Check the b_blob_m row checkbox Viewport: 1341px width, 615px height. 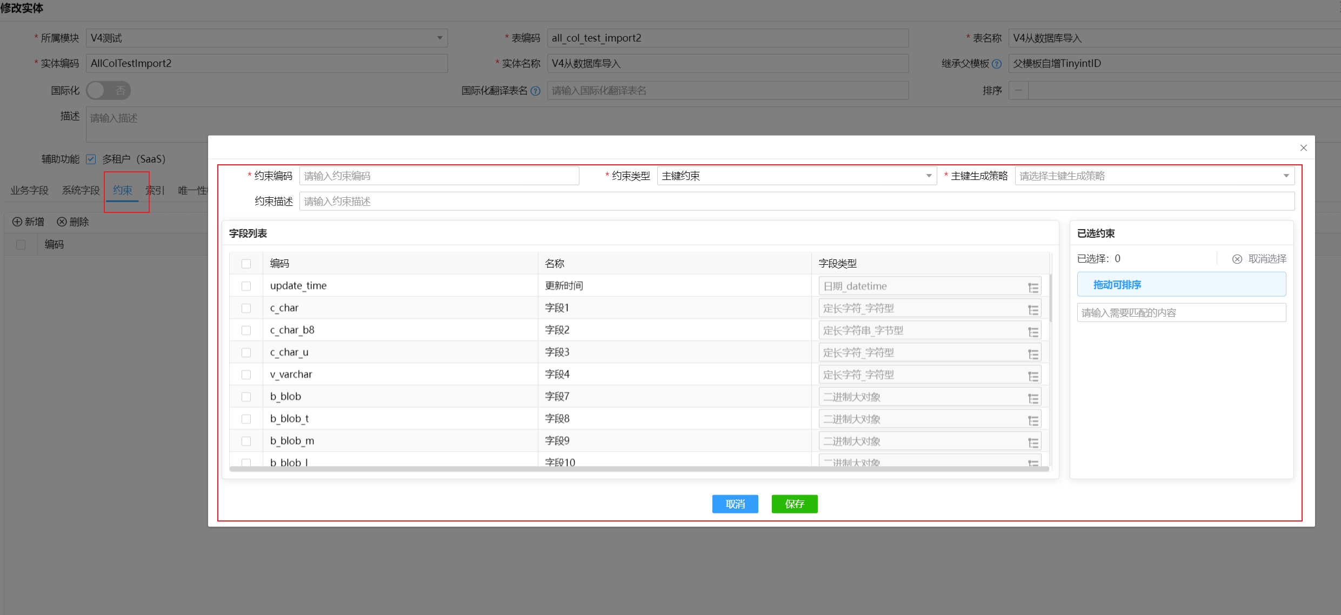tap(246, 441)
